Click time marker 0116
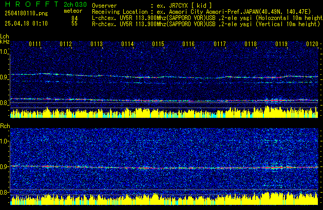The image size is (323, 210). [x=188, y=44]
